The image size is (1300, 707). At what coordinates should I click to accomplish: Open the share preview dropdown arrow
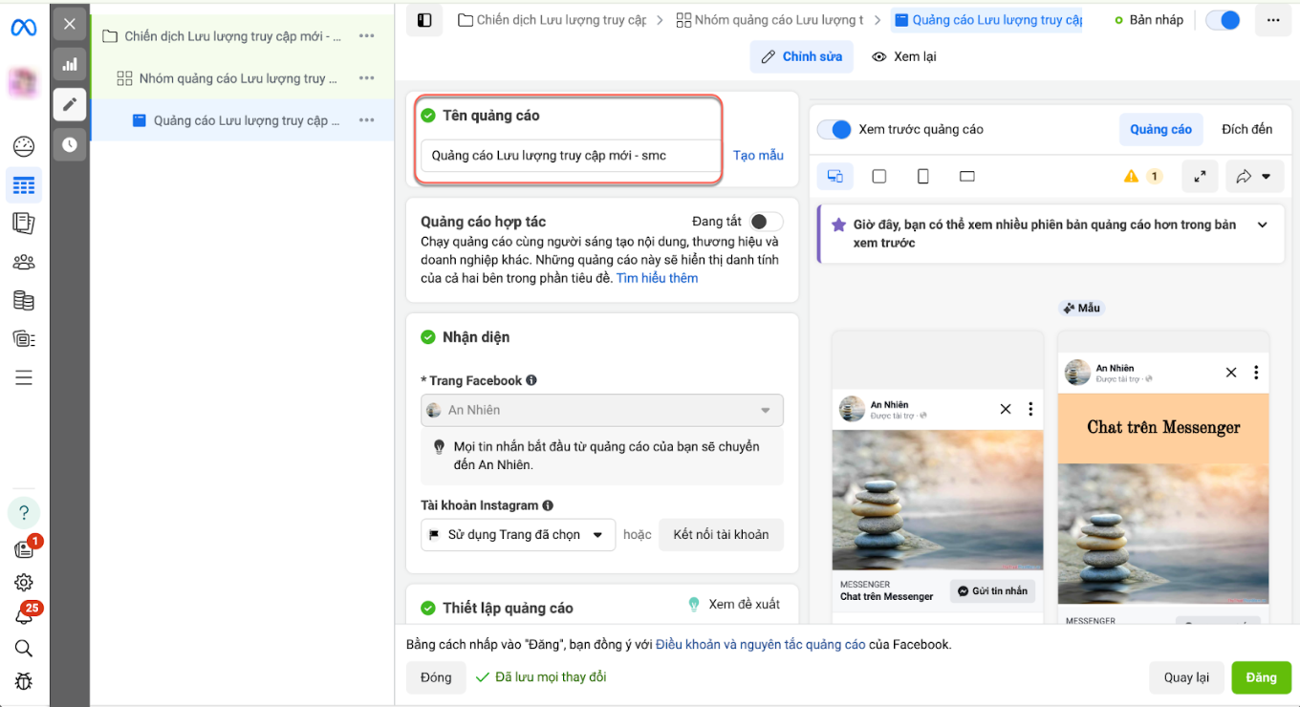[x=1254, y=177]
